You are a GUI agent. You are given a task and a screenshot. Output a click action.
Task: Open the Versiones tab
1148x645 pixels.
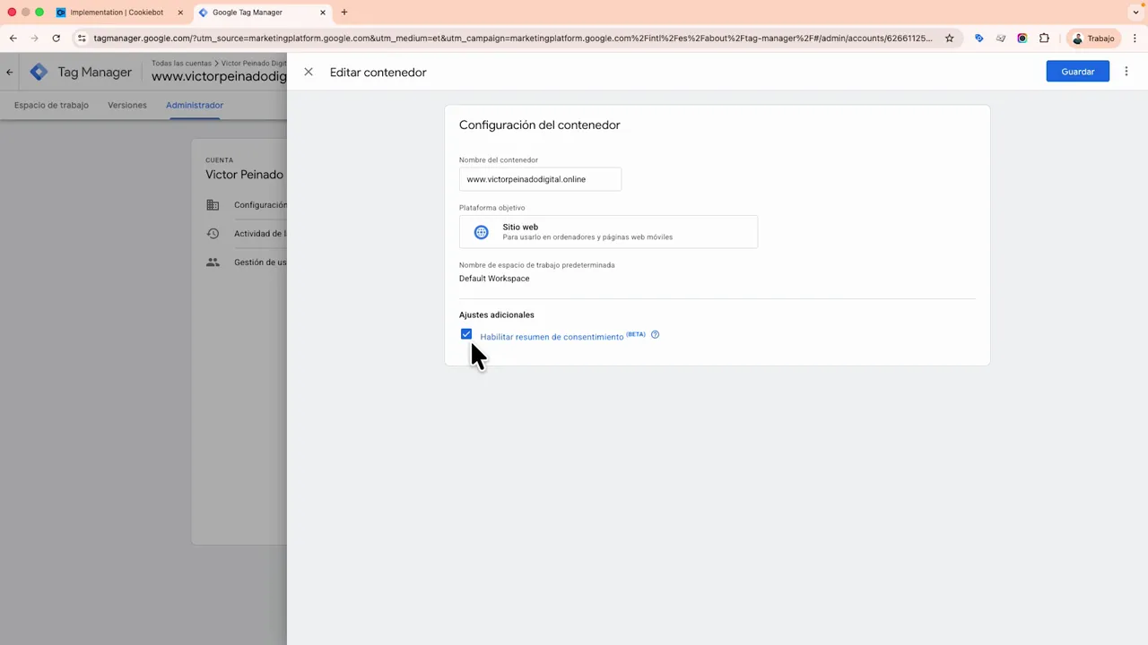point(127,105)
